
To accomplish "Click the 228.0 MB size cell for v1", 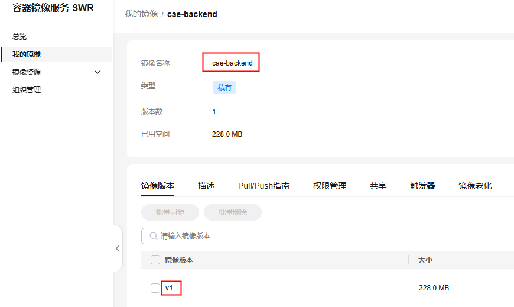I will click(x=434, y=288).
